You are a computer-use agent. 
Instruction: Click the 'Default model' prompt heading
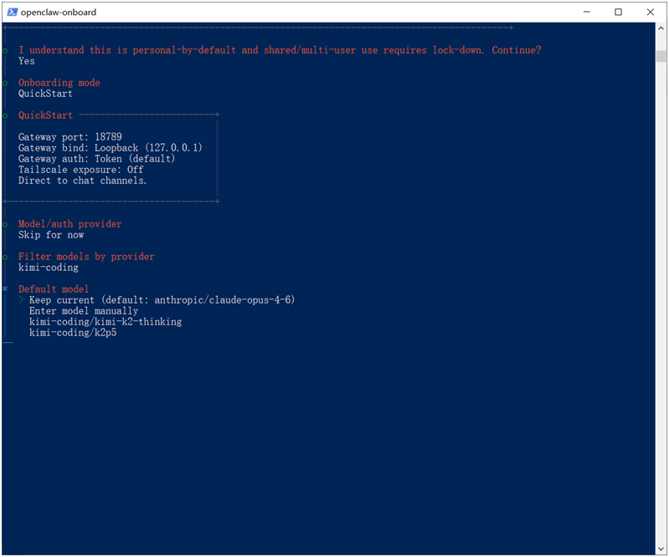54,289
